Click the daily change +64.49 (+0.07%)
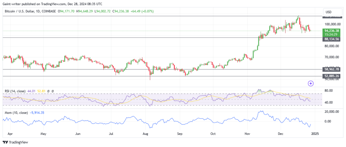Image resolution: width=346 pixels, height=147 pixels. coord(142,11)
